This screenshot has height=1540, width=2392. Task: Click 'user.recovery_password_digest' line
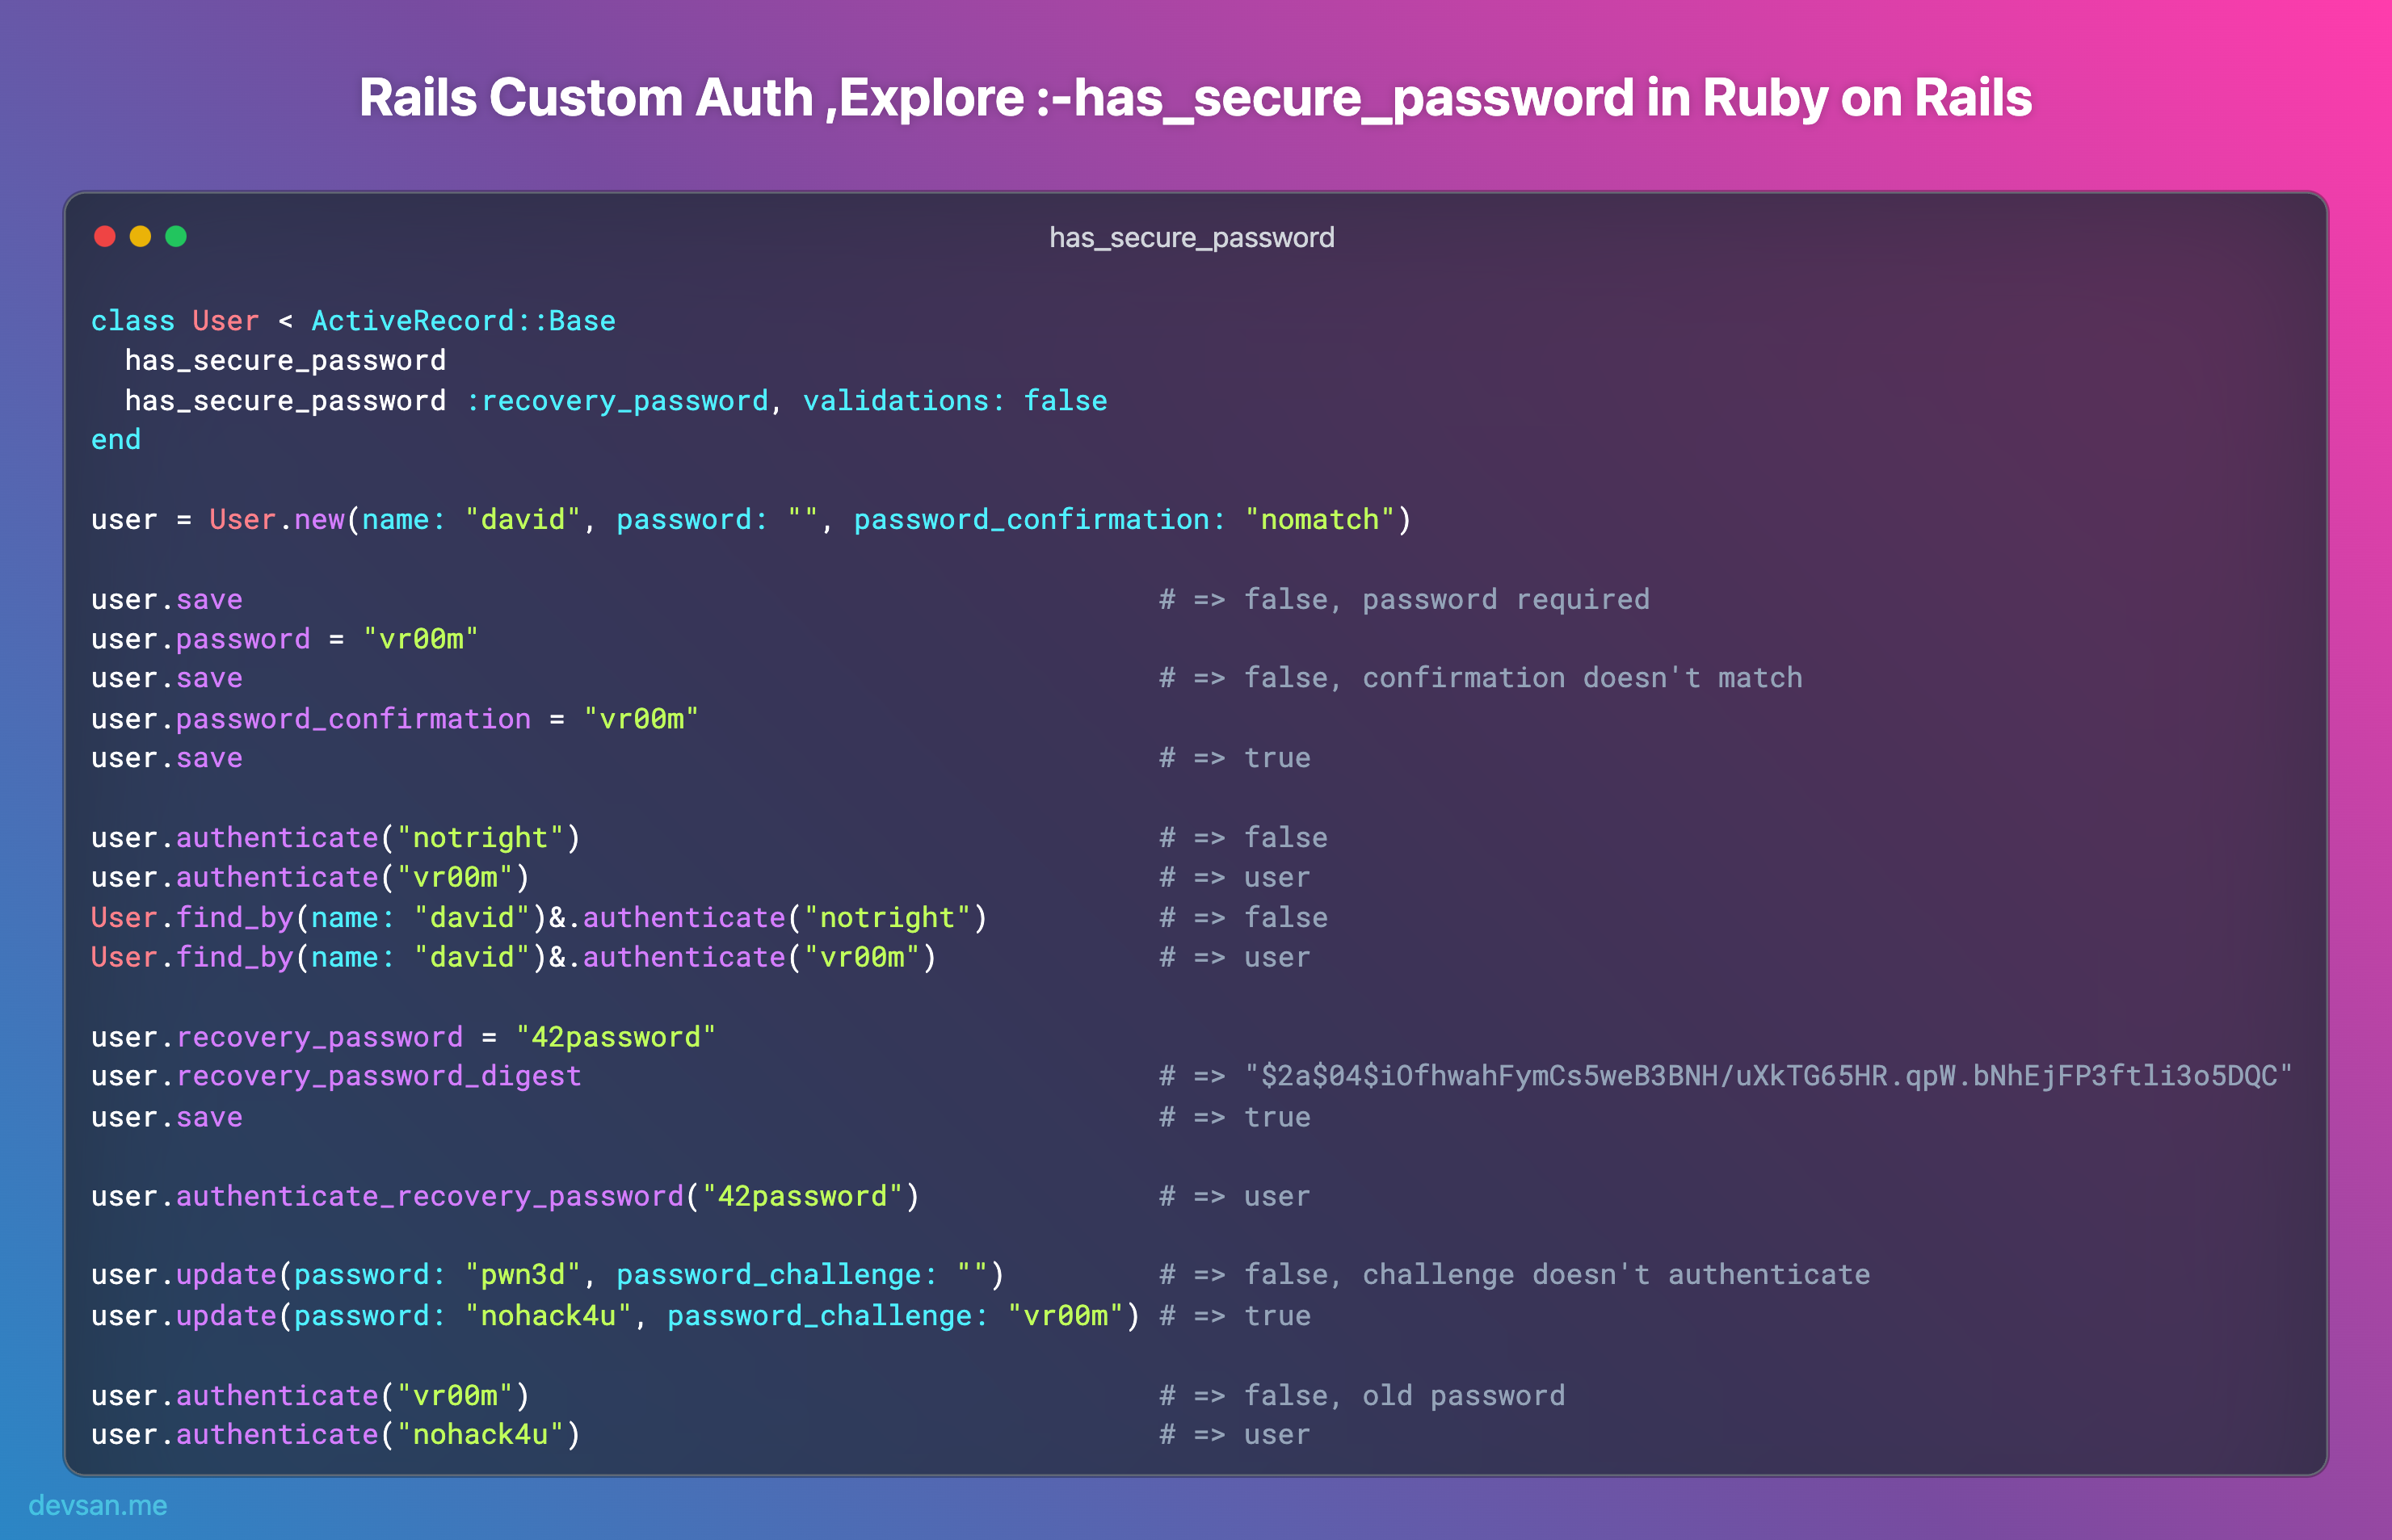[x=336, y=1077]
